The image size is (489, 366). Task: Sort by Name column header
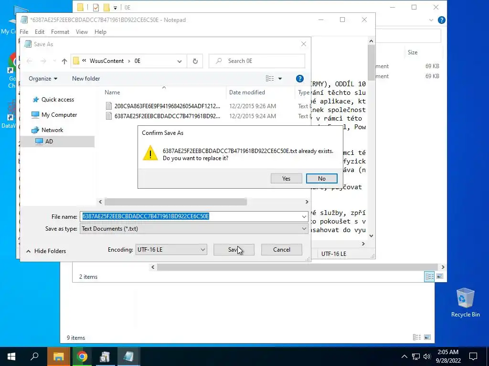pyautogui.click(x=112, y=92)
